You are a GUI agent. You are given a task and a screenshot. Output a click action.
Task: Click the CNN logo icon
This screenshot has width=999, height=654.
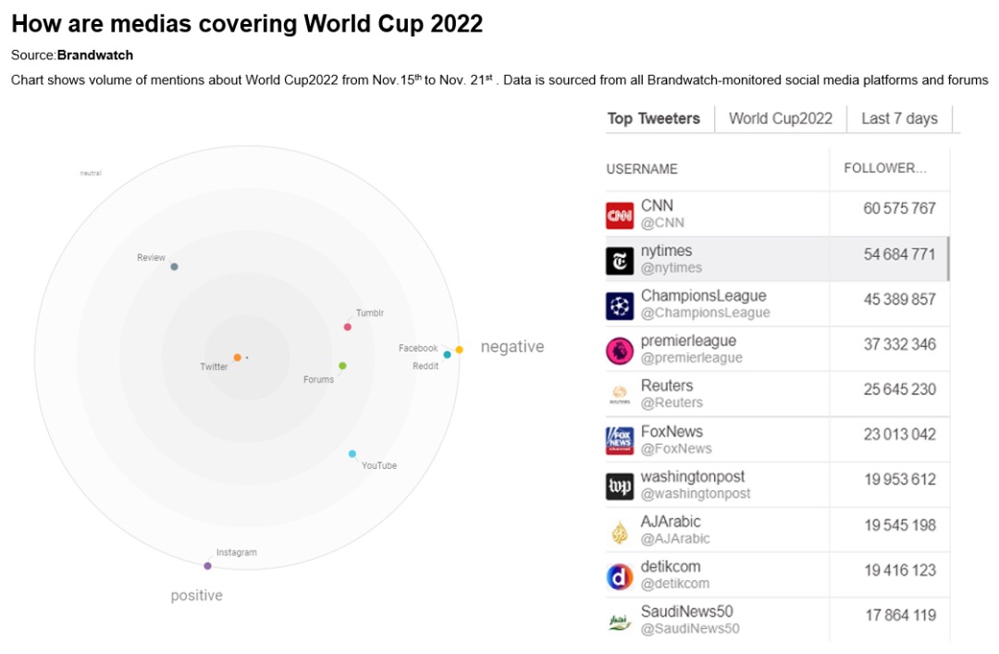point(620,215)
